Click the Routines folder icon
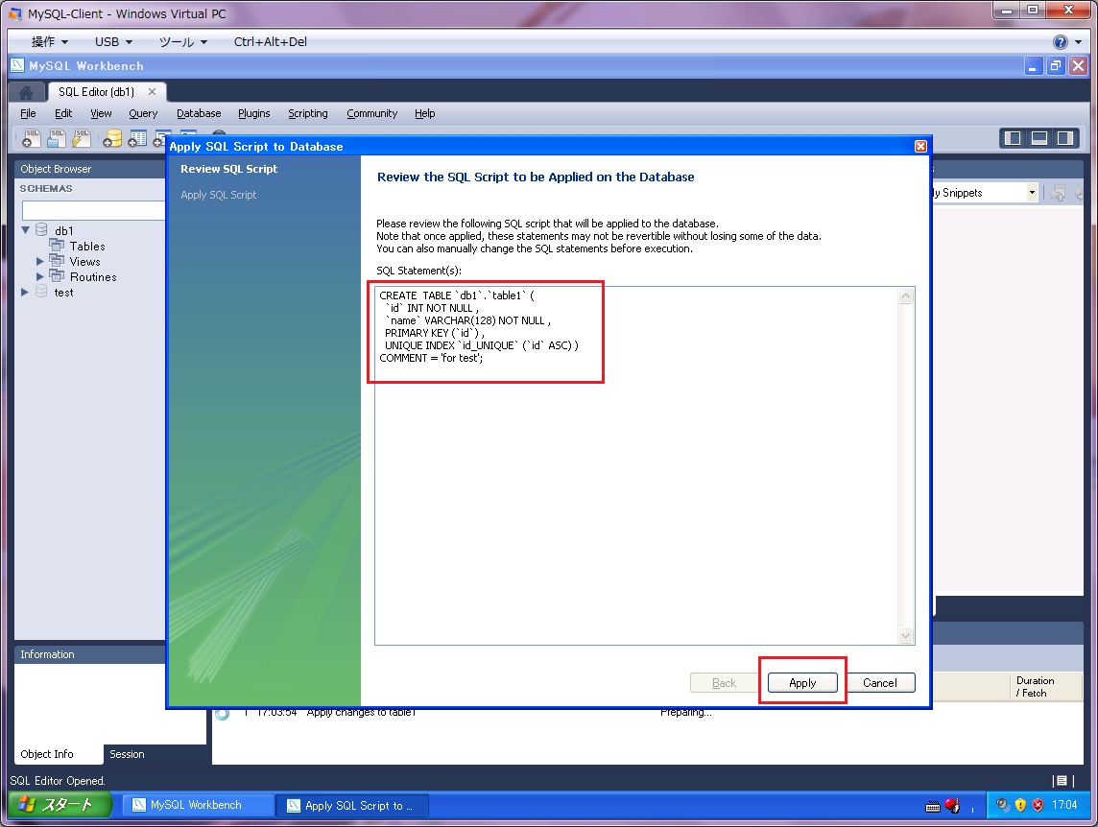This screenshot has width=1098, height=827. pyautogui.click(x=57, y=276)
